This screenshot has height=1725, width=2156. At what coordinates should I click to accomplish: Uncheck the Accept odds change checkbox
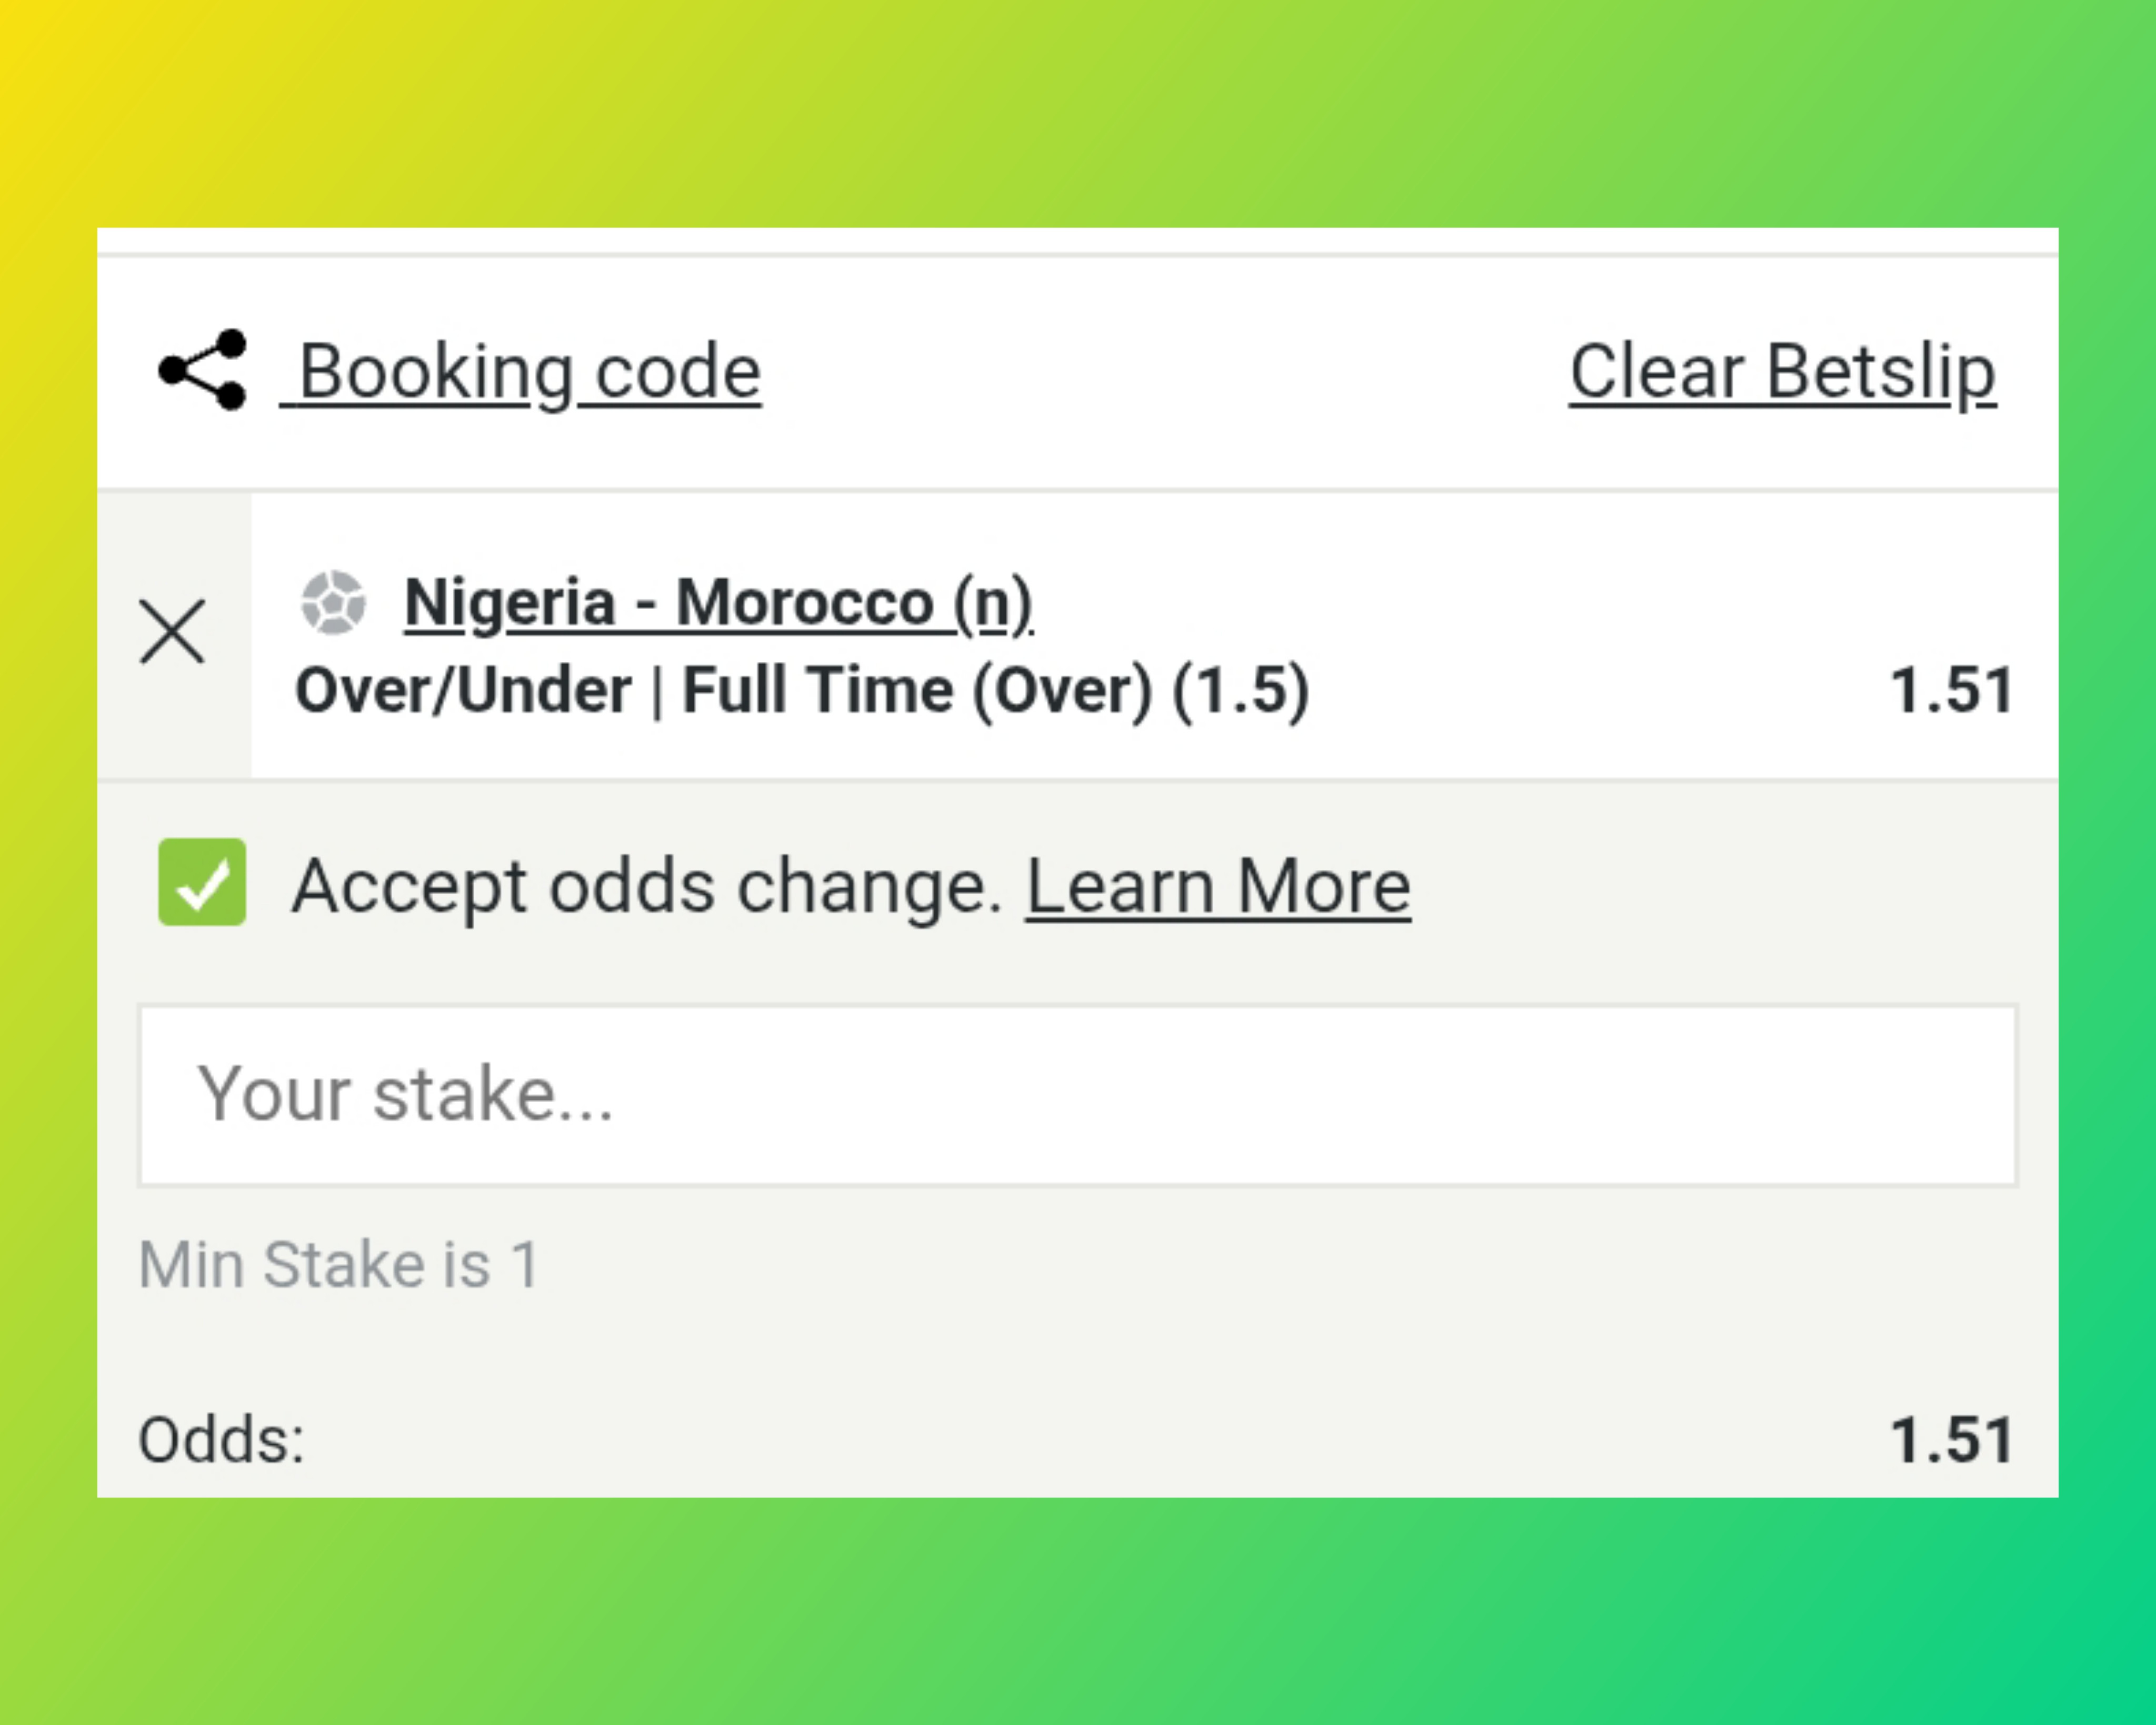pos(202,883)
